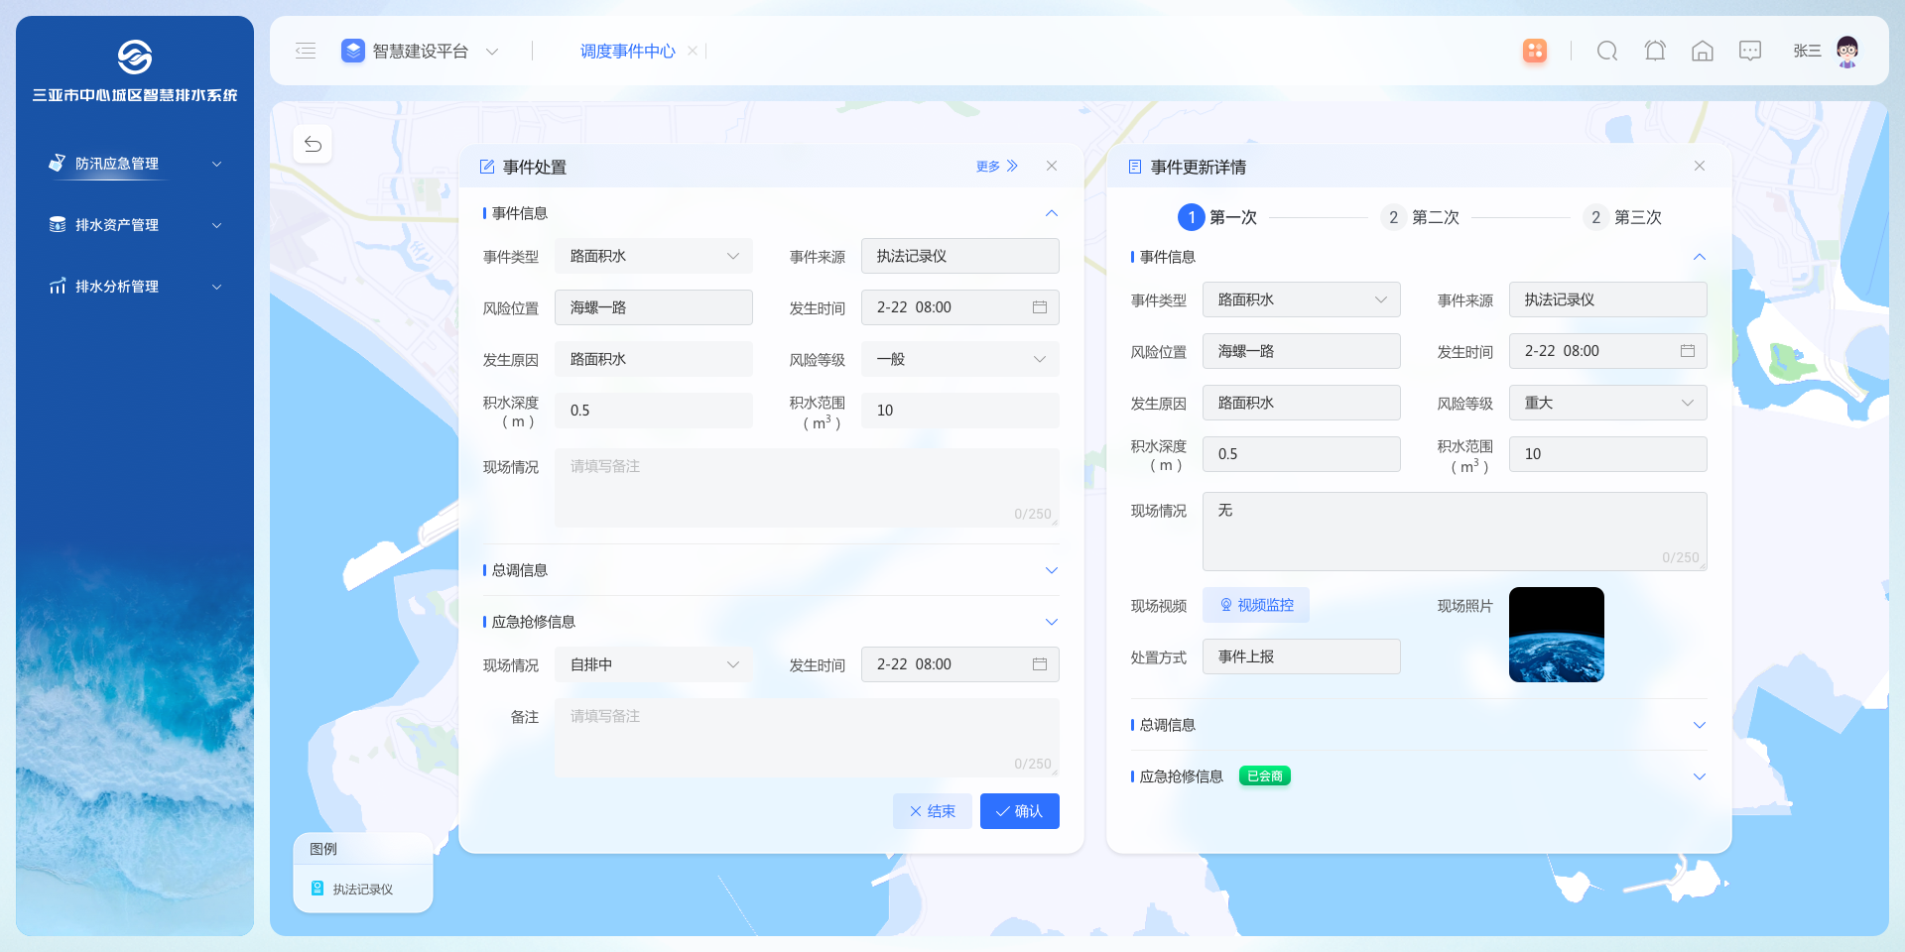Click 事件处置 panel edit icon

(x=487, y=167)
